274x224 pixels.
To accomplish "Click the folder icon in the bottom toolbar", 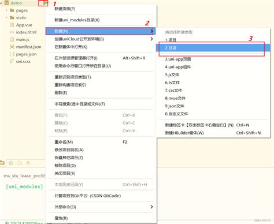I will [2, 163].
